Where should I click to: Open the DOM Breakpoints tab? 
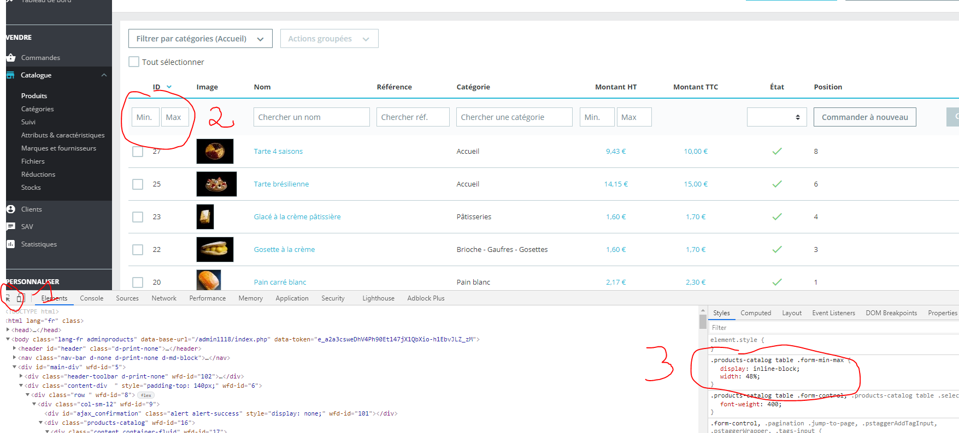click(x=891, y=313)
